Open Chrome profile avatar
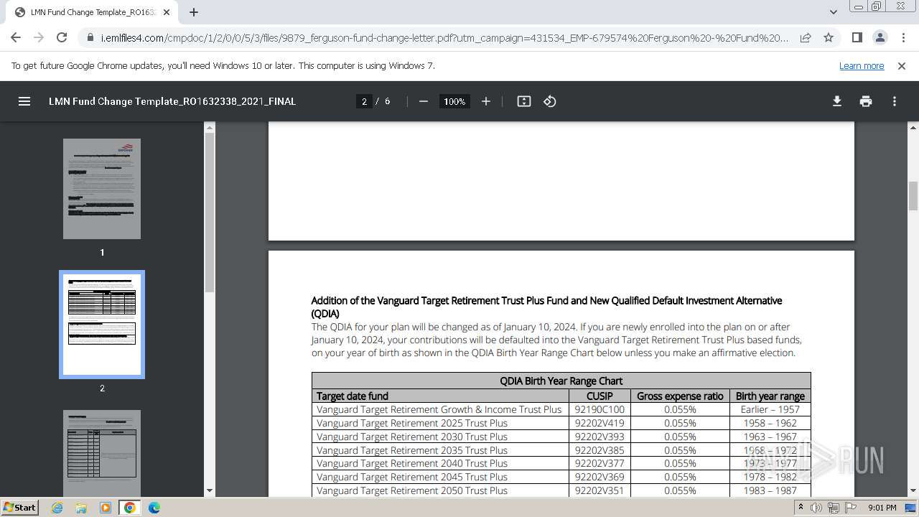Screen dimensions: 919x517 tap(880, 37)
